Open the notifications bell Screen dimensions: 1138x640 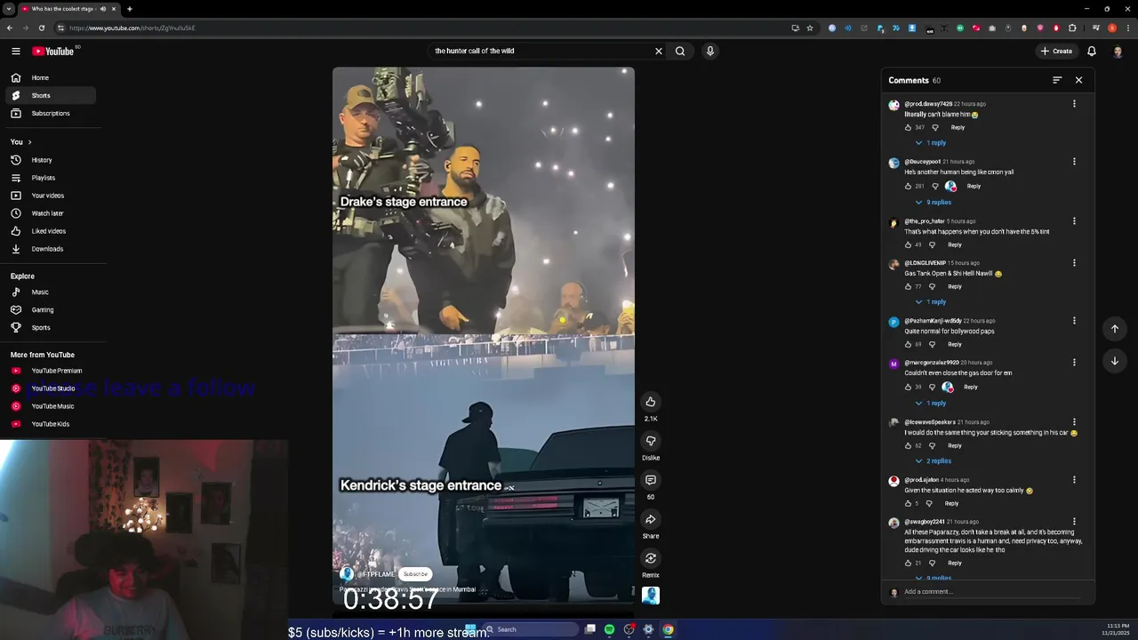tap(1092, 51)
